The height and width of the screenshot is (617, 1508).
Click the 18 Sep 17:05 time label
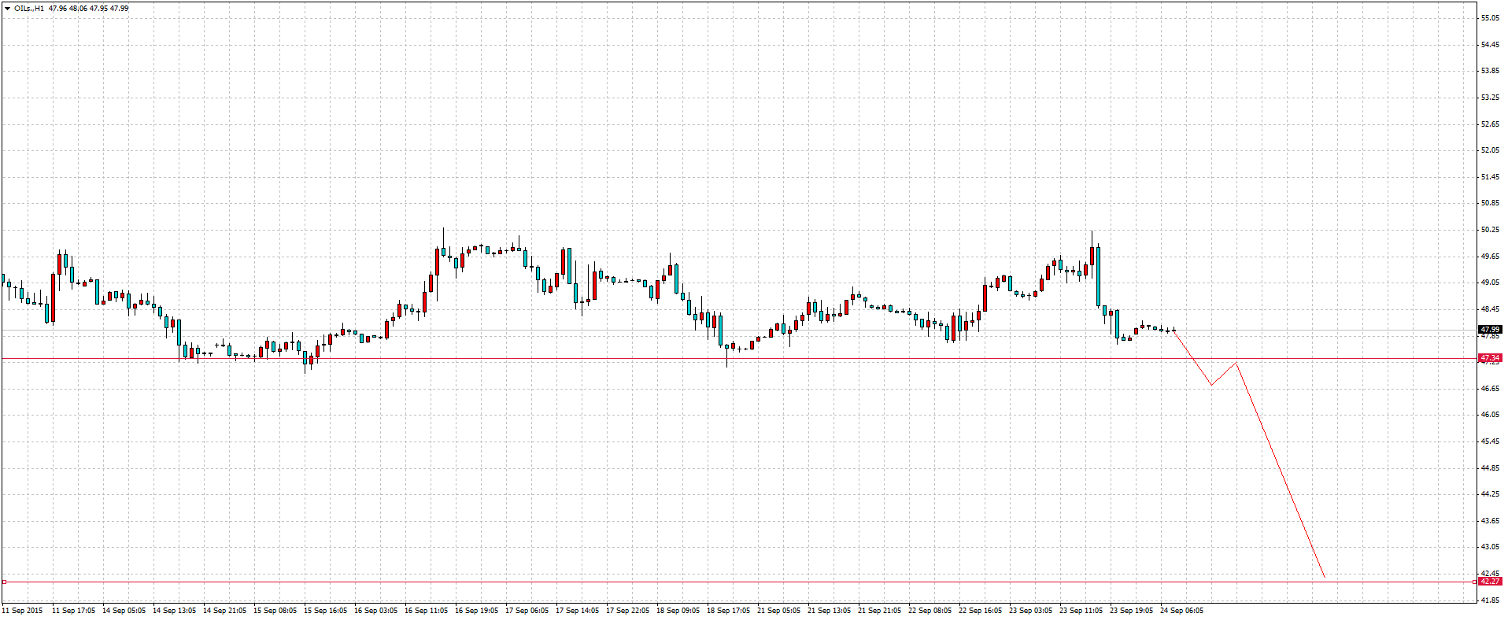(728, 610)
